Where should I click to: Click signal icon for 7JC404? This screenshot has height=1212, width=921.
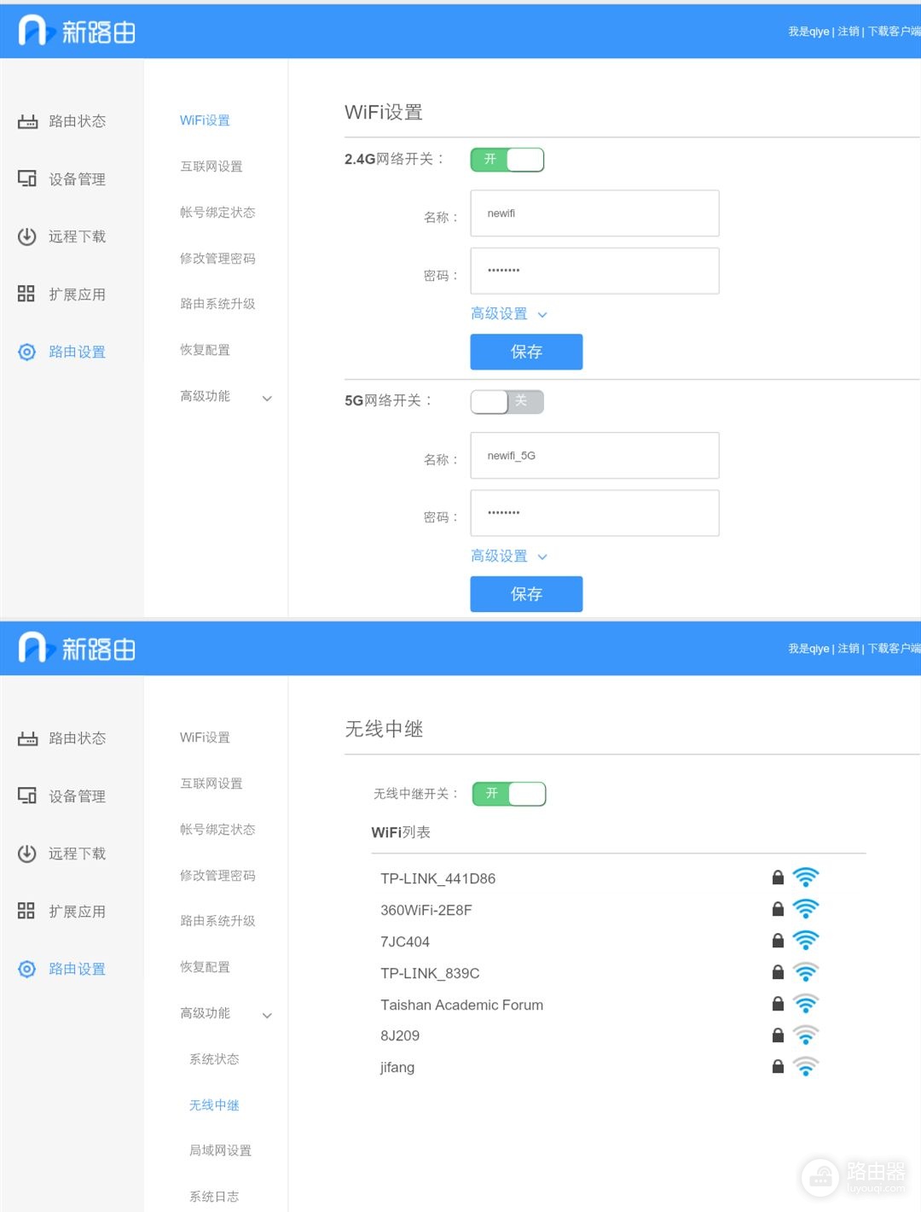[806, 940]
